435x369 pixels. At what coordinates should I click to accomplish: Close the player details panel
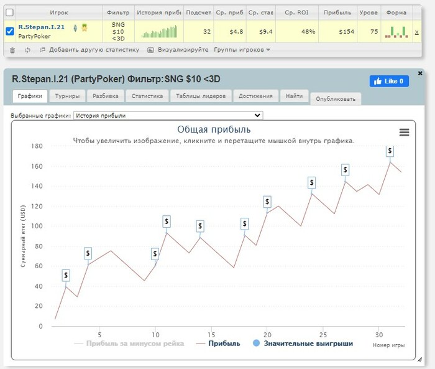pyautogui.click(x=420, y=73)
